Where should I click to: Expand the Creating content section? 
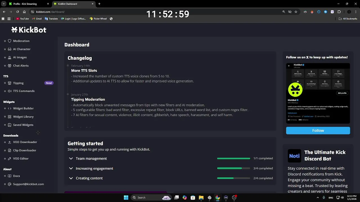pyautogui.click(x=71, y=178)
